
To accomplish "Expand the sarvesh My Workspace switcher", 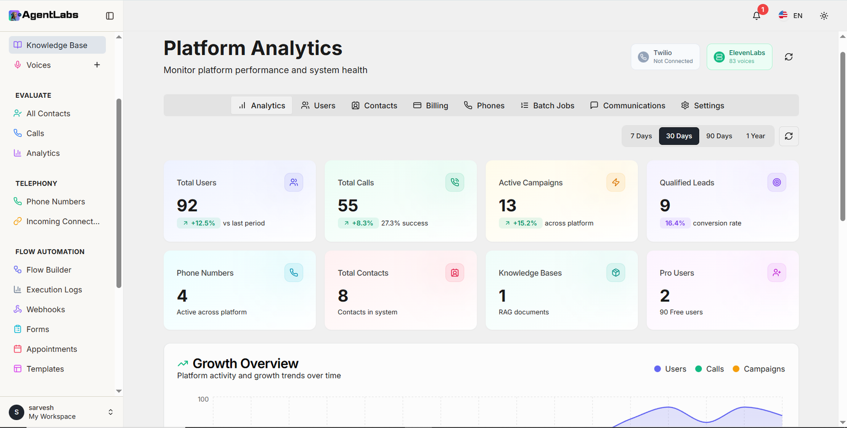I will [61, 412].
